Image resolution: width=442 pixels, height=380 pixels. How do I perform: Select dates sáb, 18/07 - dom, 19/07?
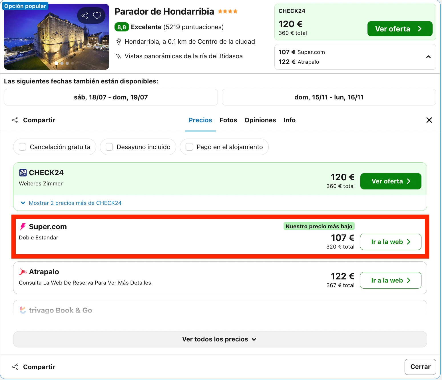coord(111,97)
